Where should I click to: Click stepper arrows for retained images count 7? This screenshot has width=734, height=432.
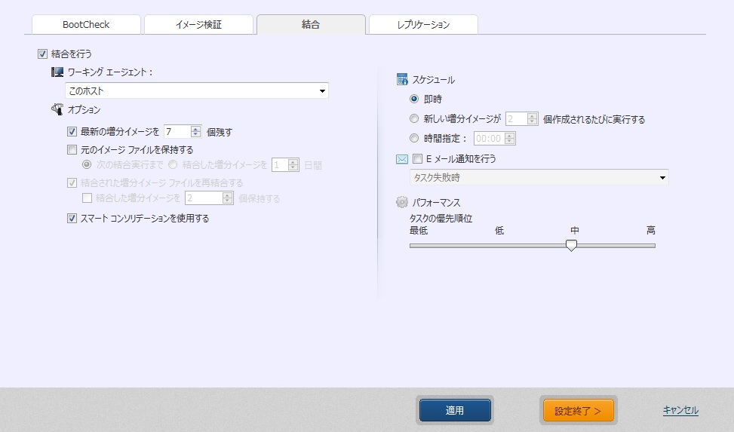click(x=195, y=132)
